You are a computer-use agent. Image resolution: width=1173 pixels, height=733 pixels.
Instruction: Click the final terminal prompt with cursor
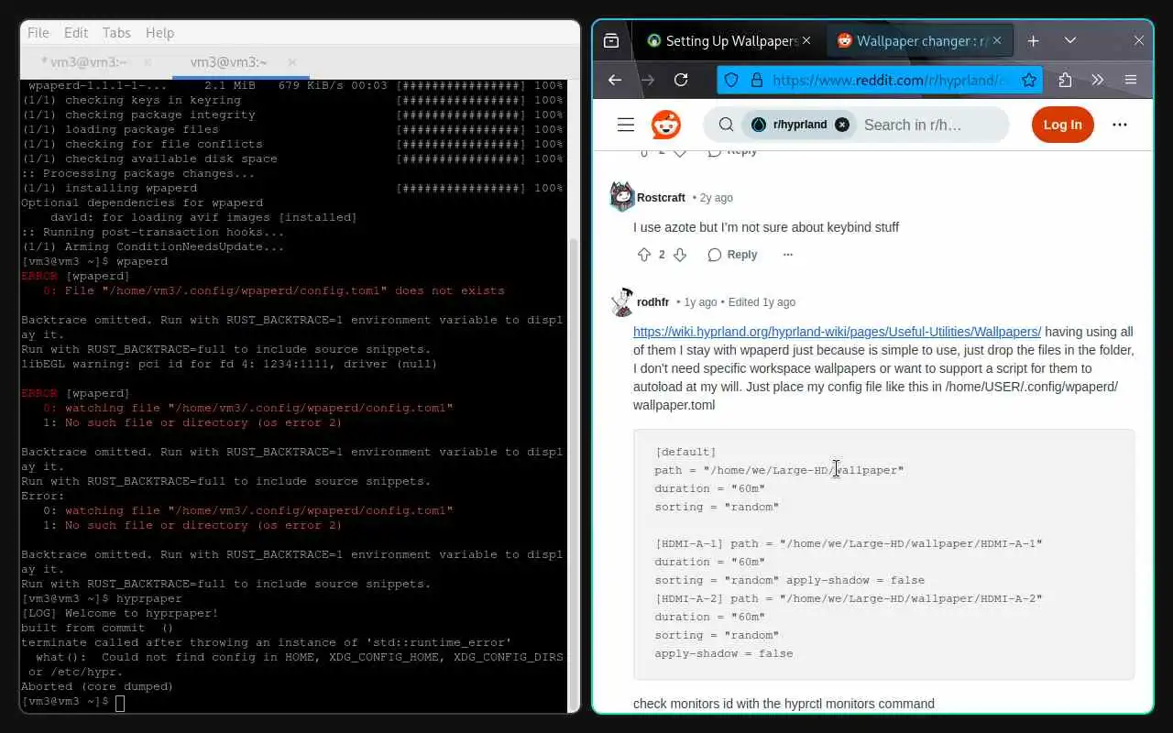pyautogui.click(x=72, y=702)
